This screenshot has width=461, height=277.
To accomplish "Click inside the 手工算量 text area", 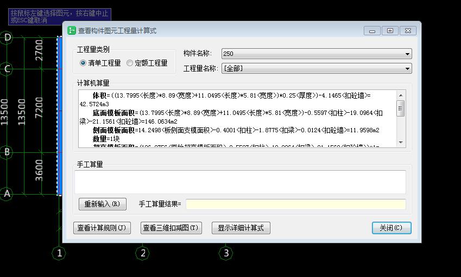I will pyautogui.click(x=240, y=182).
